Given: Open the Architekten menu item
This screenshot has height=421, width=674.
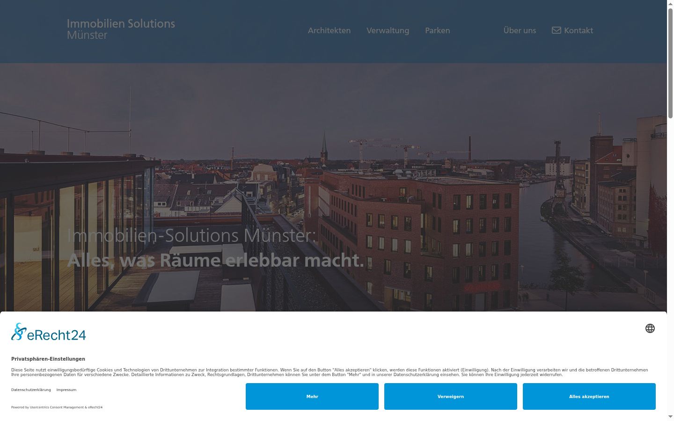Looking at the screenshot, I should pyautogui.click(x=329, y=30).
